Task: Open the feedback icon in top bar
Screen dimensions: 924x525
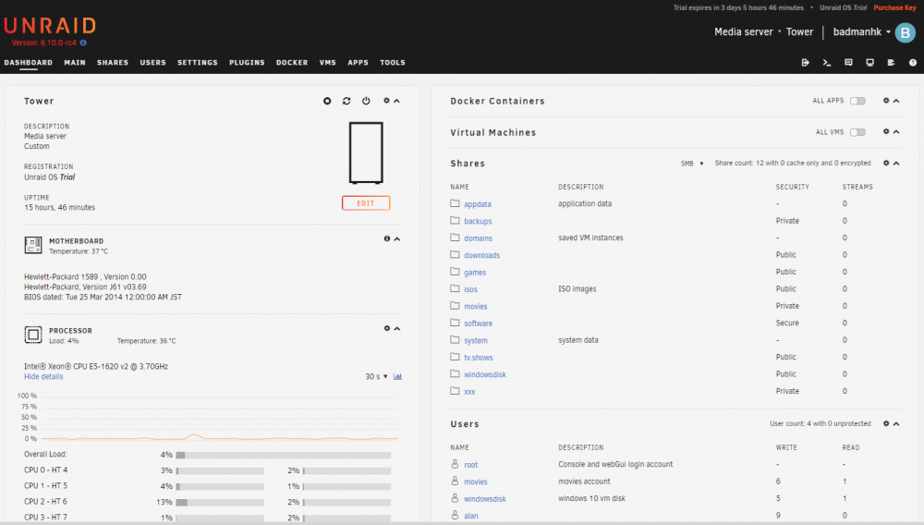Action: tap(848, 63)
